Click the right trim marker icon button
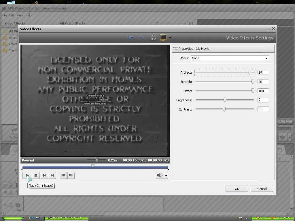This screenshot has height=221, width=295. click(x=71, y=175)
